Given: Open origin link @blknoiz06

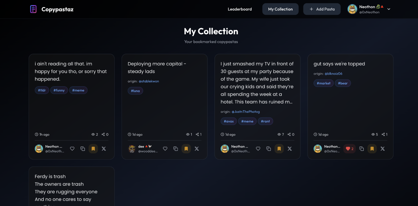Looking at the screenshot, I should coord(333,74).
